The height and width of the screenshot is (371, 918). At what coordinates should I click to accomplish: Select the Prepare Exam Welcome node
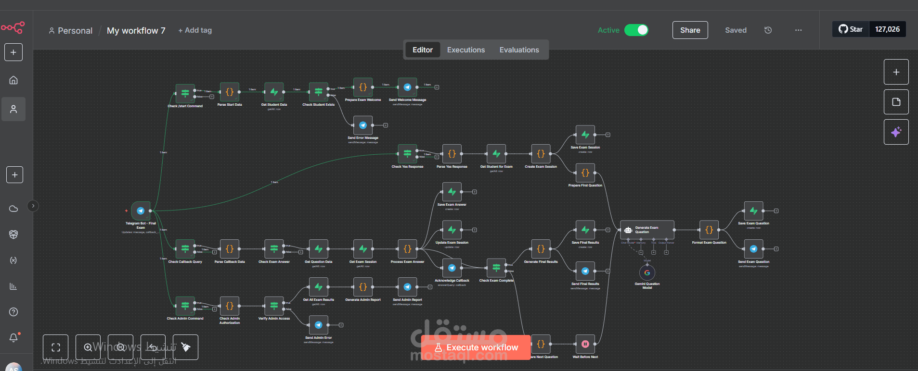pos(363,87)
